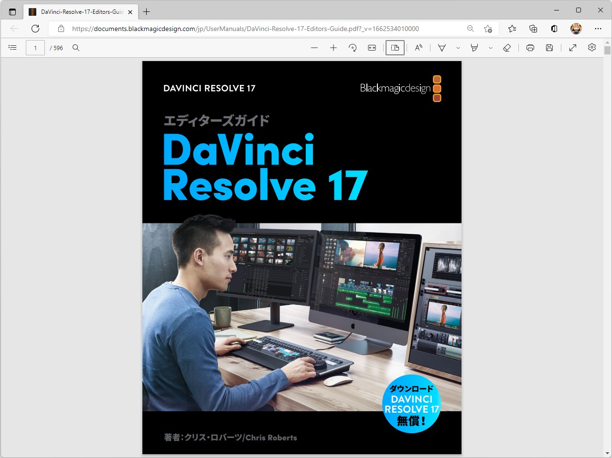Image resolution: width=612 pixels, height=458 pixels.
Task: Open the Draw pen color dropdown
Action: [458, 47]
